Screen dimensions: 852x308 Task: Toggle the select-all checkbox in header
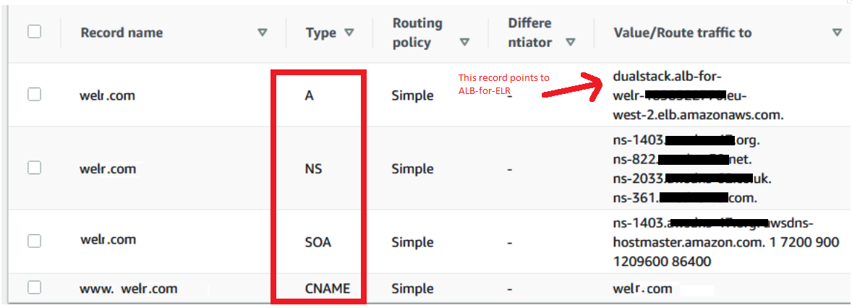pos(34,32)
